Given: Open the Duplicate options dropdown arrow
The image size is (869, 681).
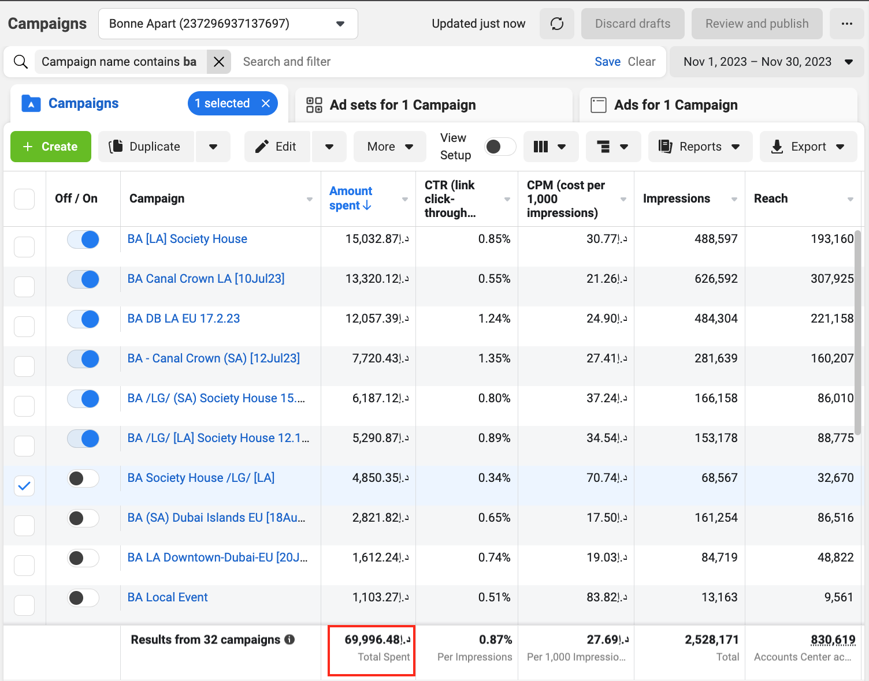Looking at the screenshot, I should click(213, 147).
